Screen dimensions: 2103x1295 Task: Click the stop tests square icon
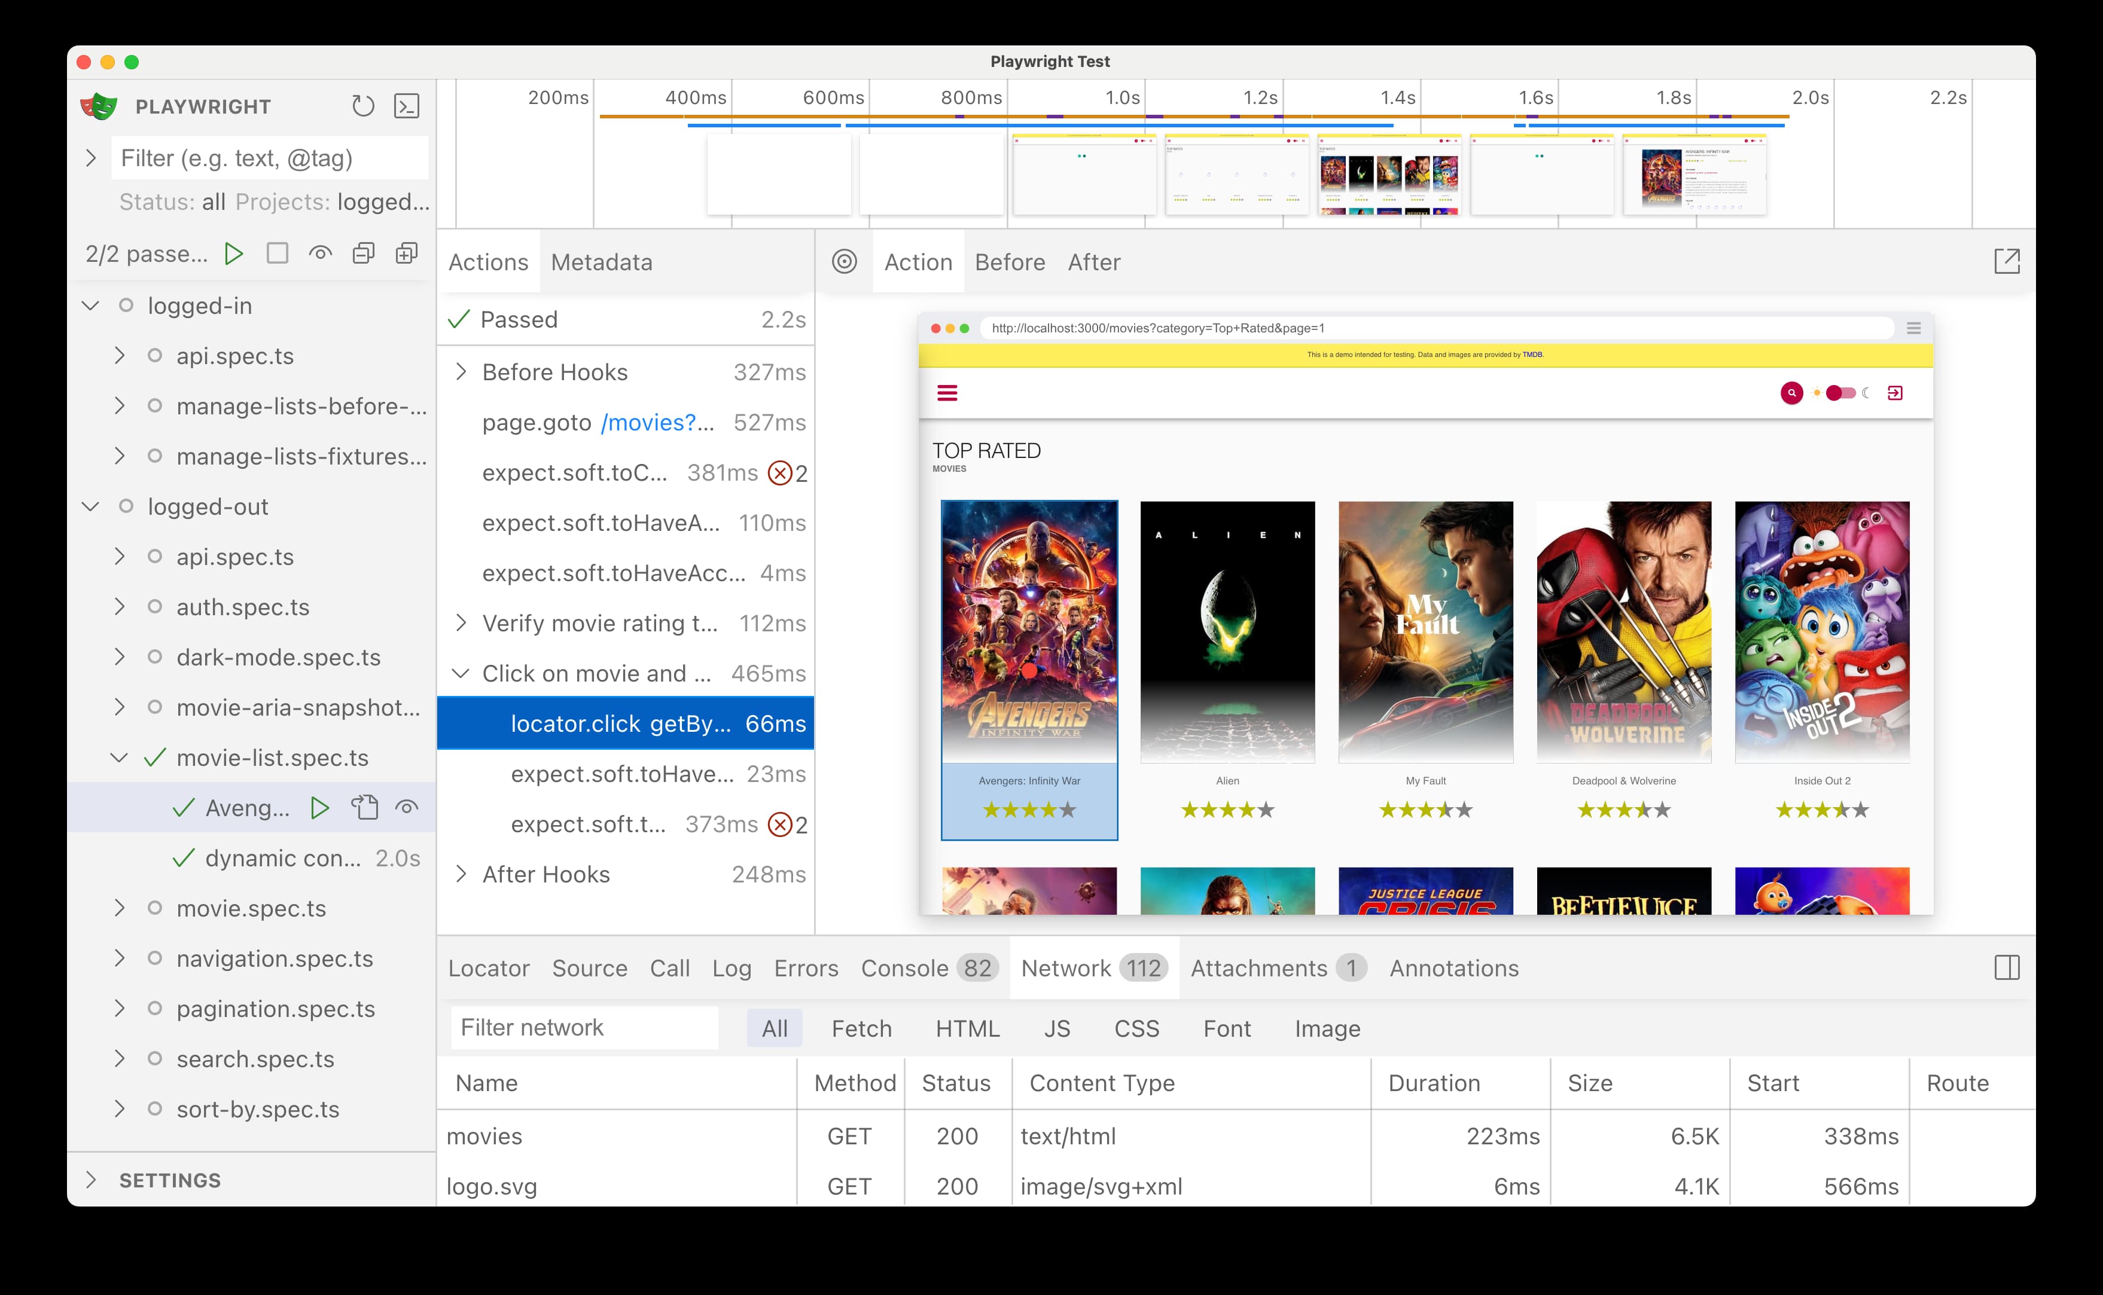coord(277,253)
